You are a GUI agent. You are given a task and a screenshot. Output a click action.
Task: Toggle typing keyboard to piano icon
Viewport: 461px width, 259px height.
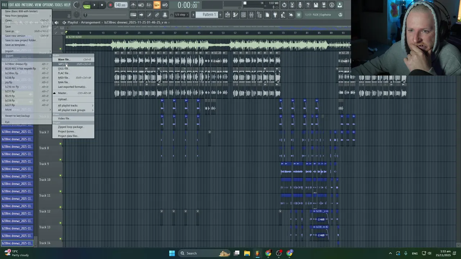(x=133, y=15)
